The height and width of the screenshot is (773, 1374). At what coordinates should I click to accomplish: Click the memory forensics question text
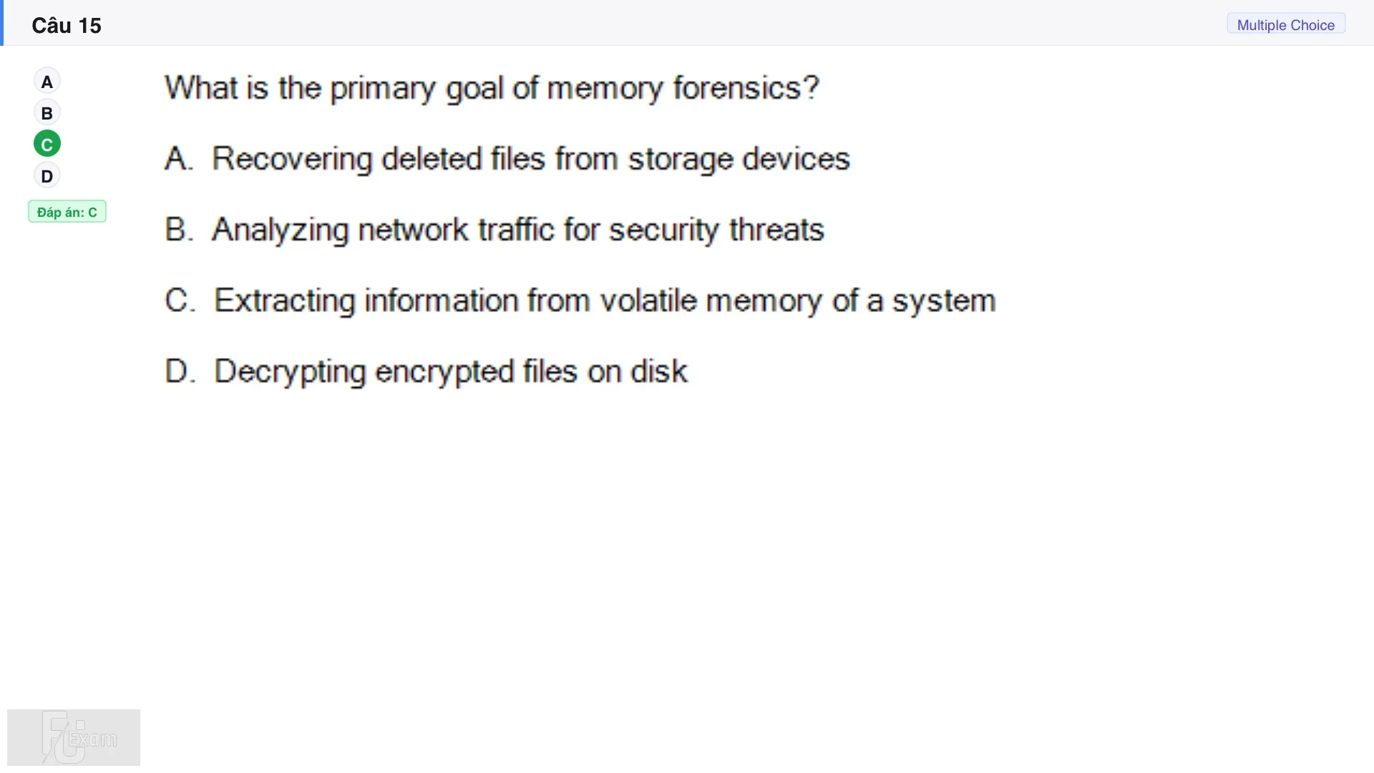[x=492, y=88]
